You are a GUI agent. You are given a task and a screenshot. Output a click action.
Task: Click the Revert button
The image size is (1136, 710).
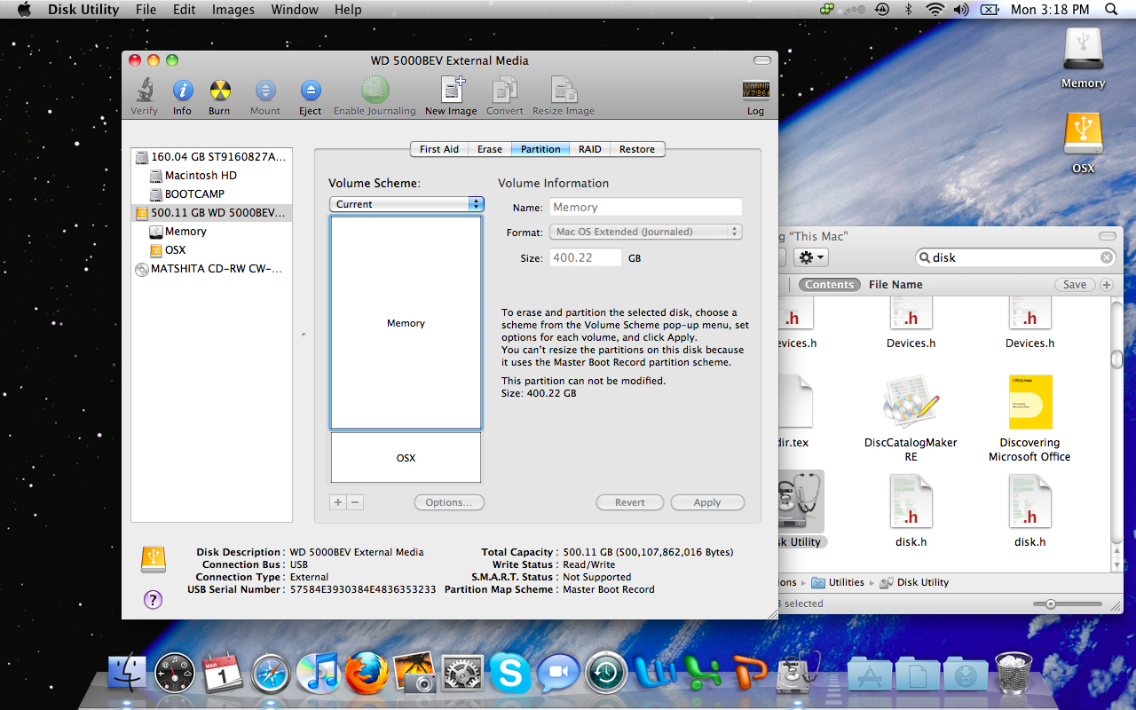[x=630, y=502]
